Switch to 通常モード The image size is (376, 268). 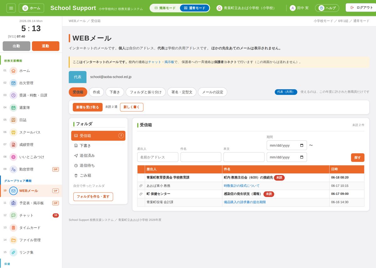(x=195, y=8)
